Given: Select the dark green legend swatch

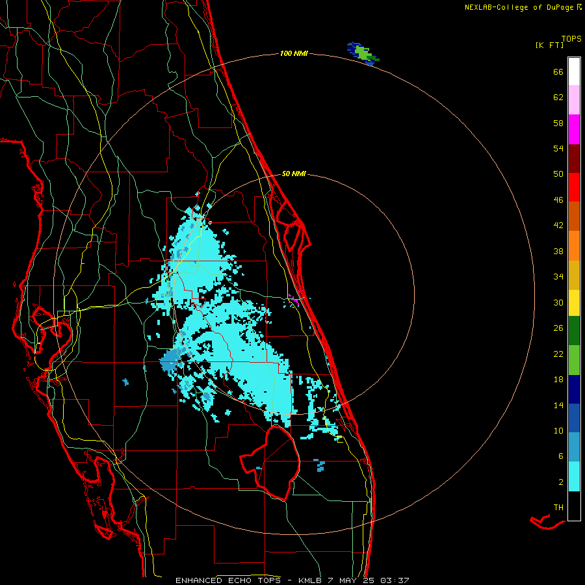Looking at the screenshot, I should [574, 331].
